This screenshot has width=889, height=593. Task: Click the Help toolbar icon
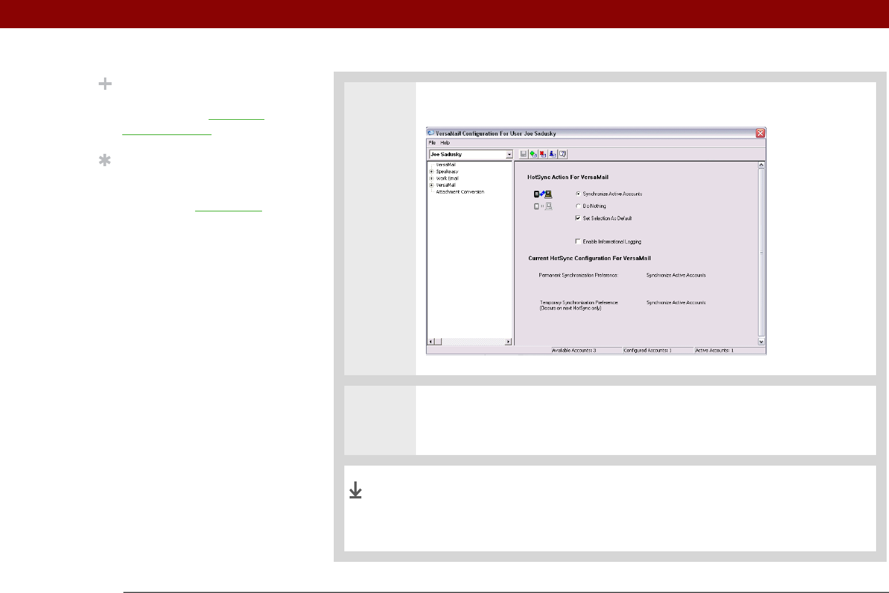[x=562, y=154]
